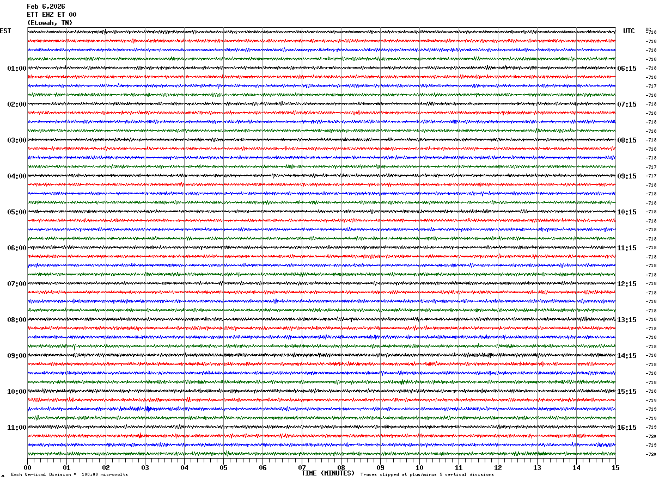Click the 11:15 UTC time label

[x=626, y=248]
